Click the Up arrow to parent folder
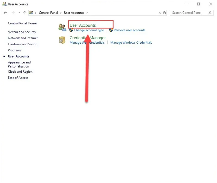217x183 pixels. pyautogui.click(x=25, y=13)
